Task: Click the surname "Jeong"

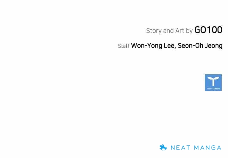Action: (213, 46)
